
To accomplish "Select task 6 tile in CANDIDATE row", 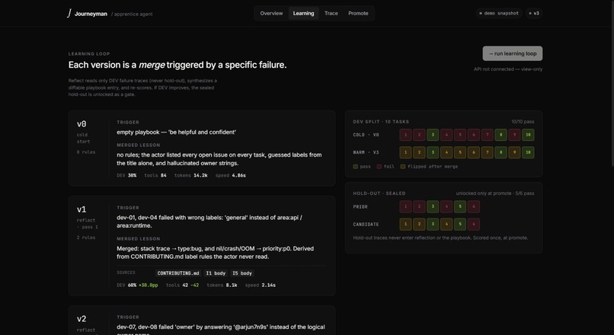I will pos(474,225).
